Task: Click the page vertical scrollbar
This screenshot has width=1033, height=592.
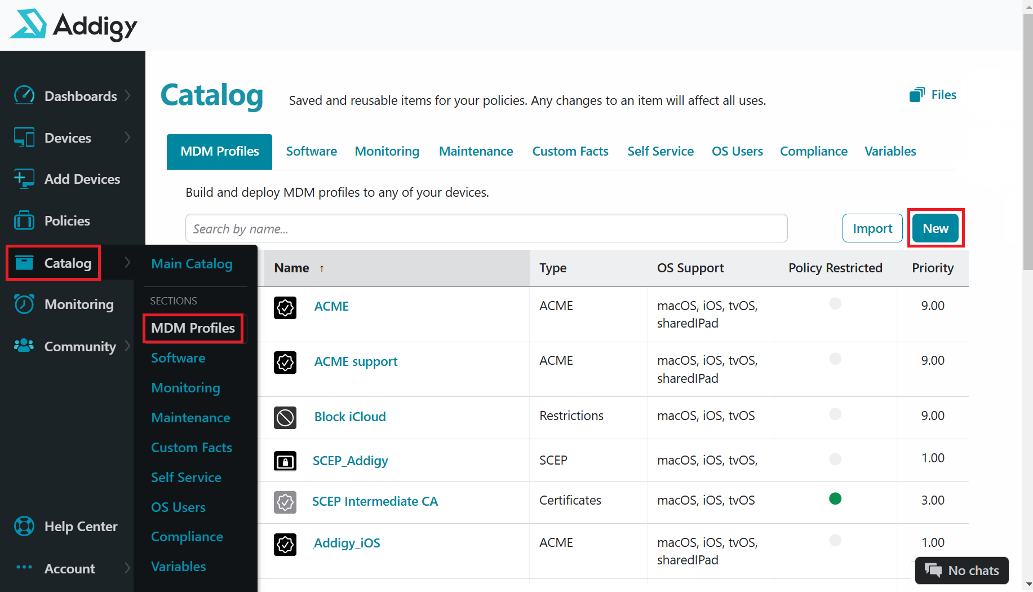Action: (1028, 141)
